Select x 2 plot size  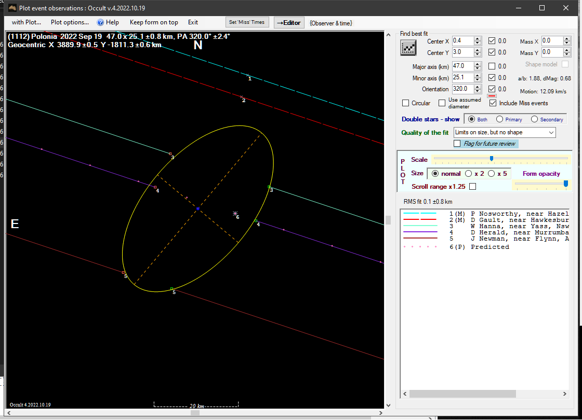pos(468,174)
